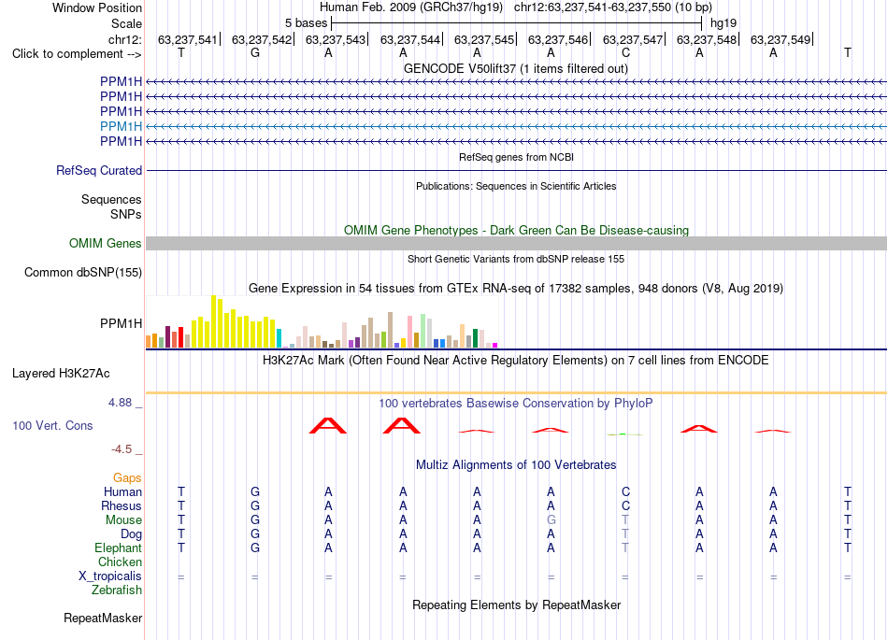Click the tallest yellow bar in GTEx chart
The image size is (888, 640).
coord(213,321)
